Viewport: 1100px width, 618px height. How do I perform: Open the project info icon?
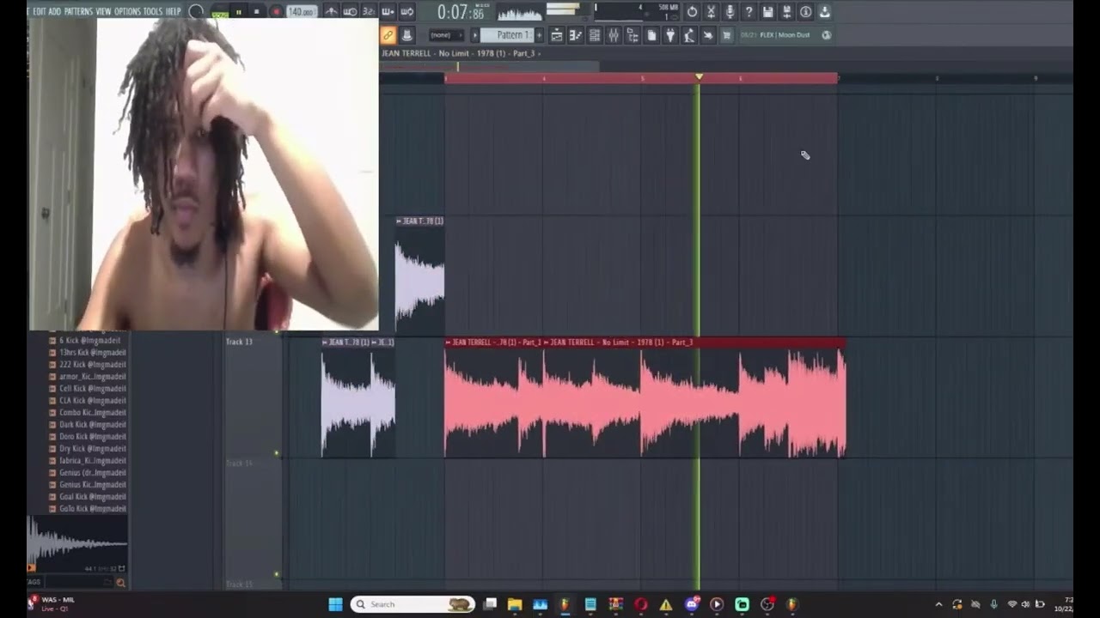[805, 12]
